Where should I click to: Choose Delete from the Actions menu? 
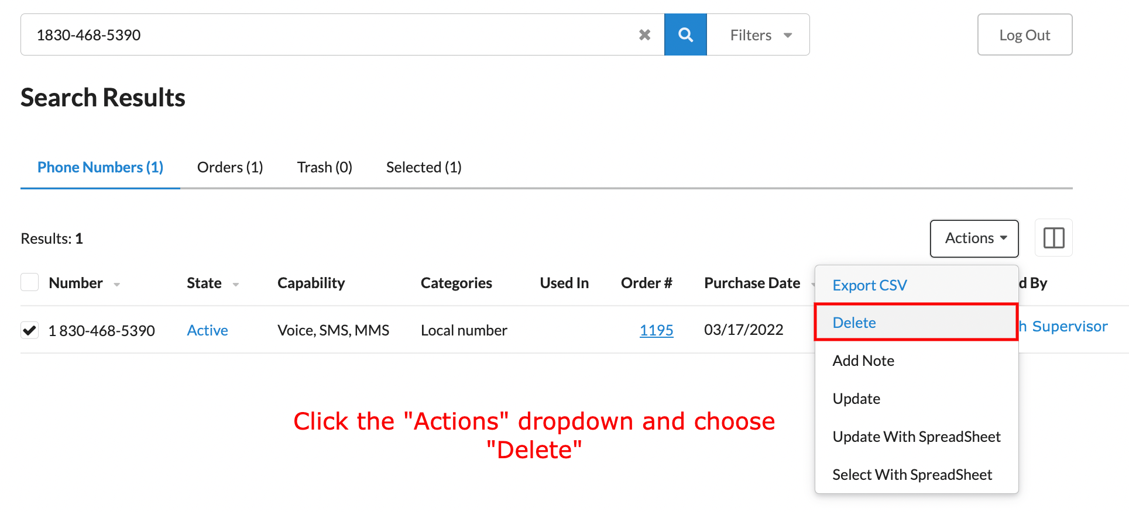pyautogui.click(x=855, y=323)
